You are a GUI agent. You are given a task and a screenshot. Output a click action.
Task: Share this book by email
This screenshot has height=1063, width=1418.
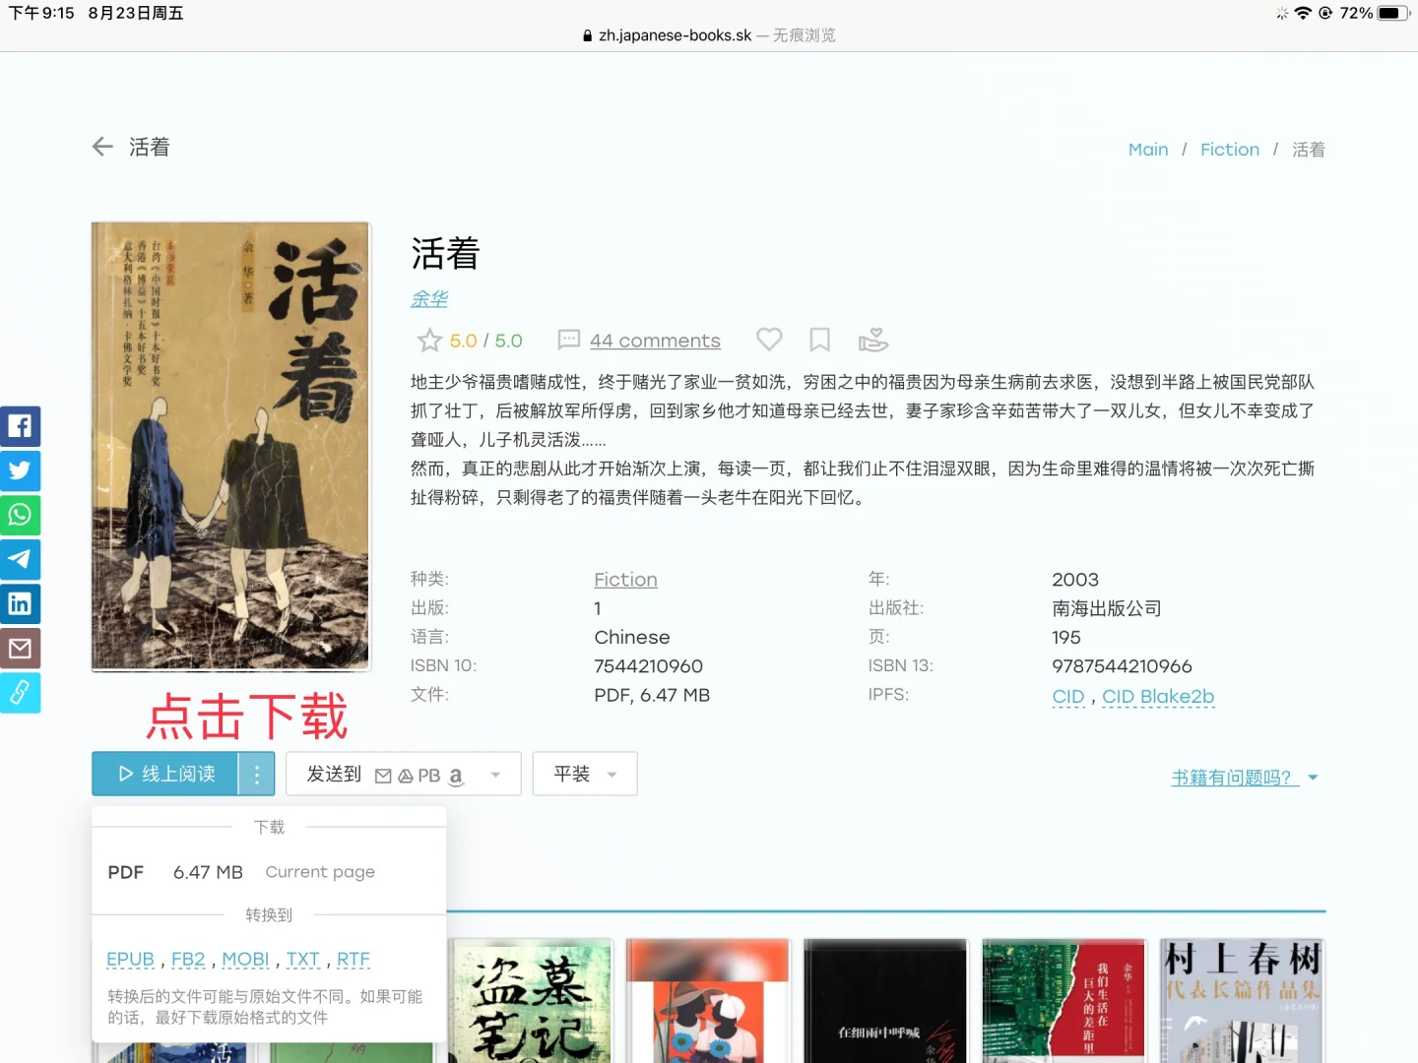click(20, 648)
